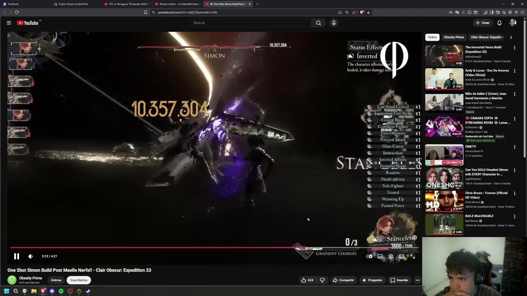
Task: Open the YouTube hamburger guide menu
Action: [9, 23]
